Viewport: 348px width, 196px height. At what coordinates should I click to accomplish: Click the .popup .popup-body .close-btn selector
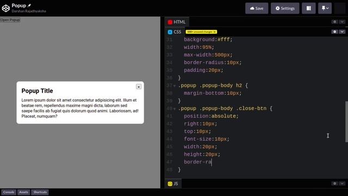[x=222, y=108]
